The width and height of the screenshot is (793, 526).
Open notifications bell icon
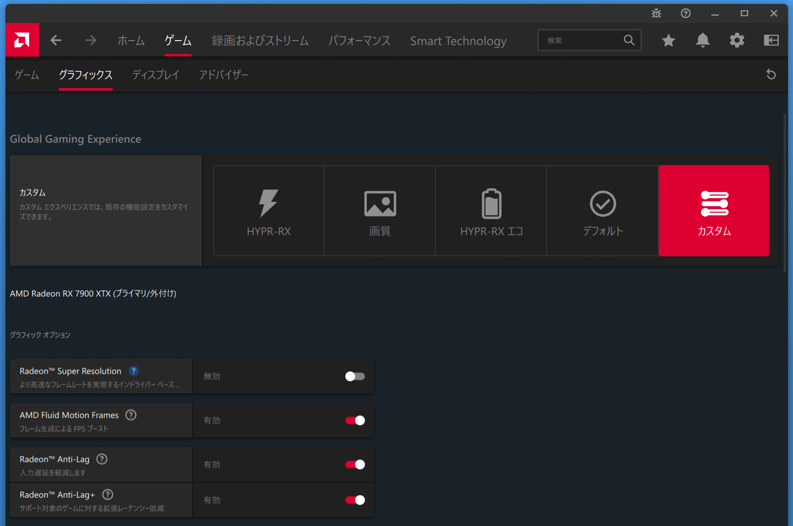702,40
